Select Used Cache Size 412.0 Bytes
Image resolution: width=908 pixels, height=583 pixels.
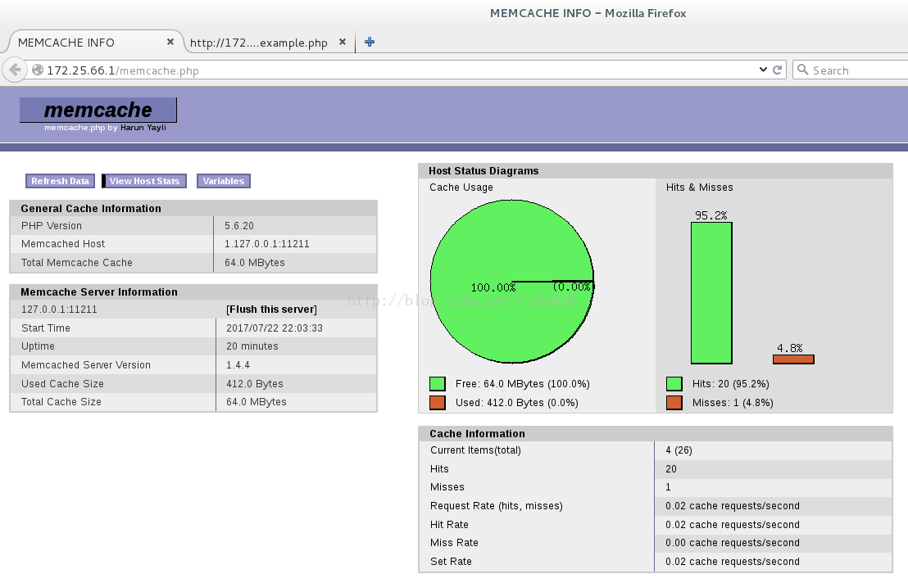click(x=255, y=383)
